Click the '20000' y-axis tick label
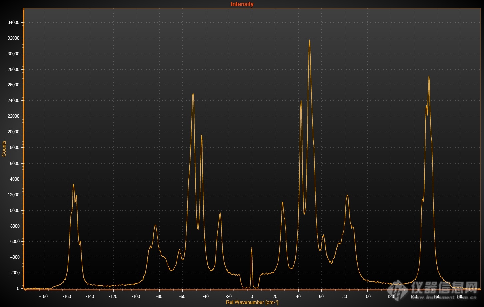Image resolution: width=484 pixels, height=307 pixels. [x=14, y=132]
